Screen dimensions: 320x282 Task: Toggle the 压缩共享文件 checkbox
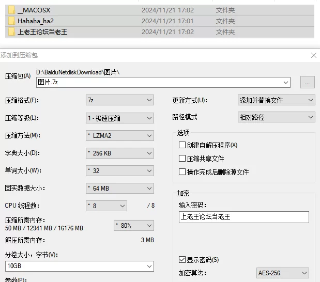coord(182,159)
